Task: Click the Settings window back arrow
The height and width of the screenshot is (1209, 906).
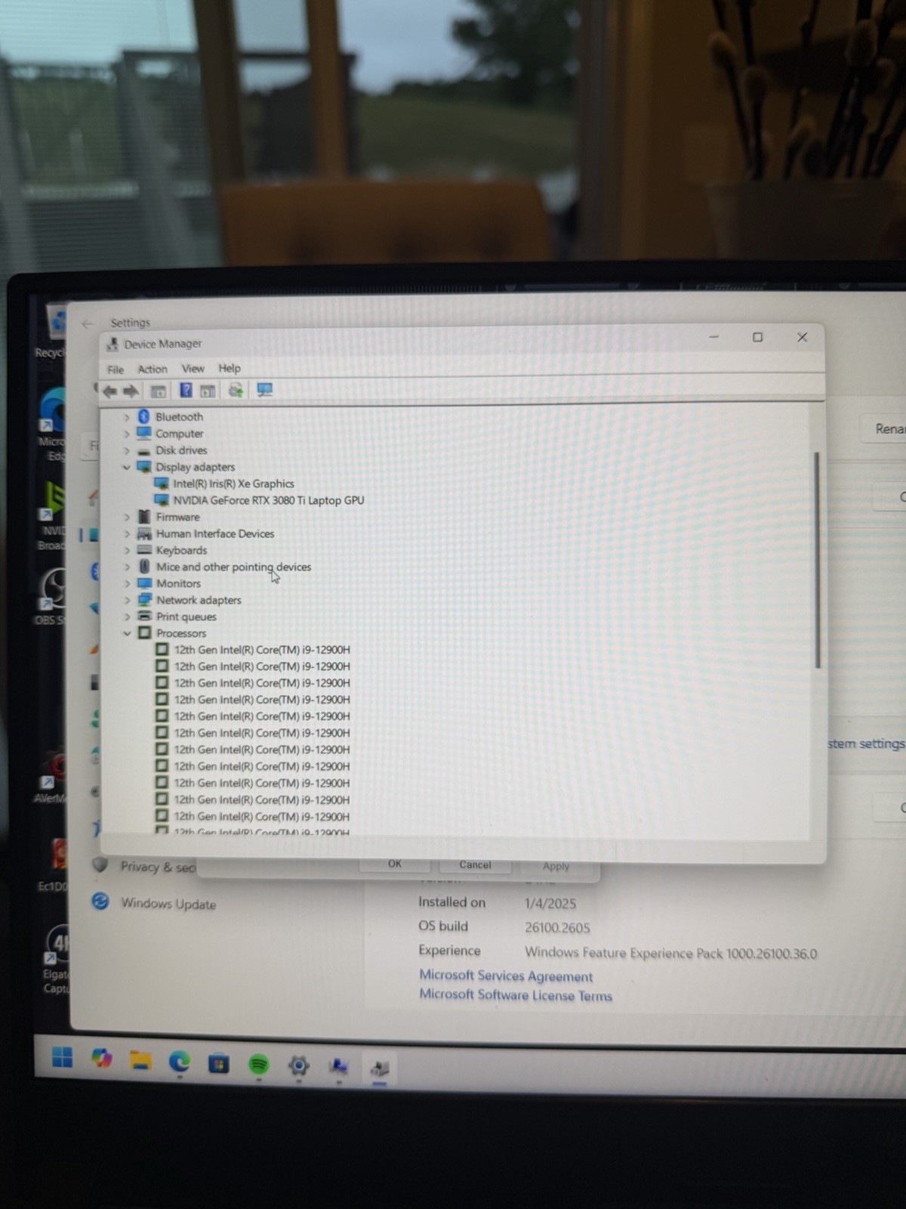Action: coord(88,323)
